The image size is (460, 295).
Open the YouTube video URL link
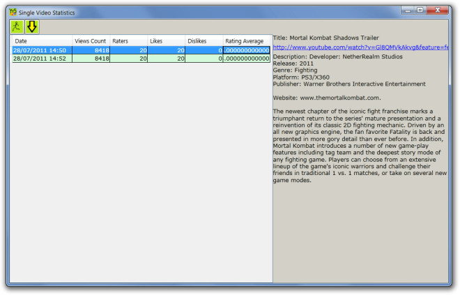point(360,47)
